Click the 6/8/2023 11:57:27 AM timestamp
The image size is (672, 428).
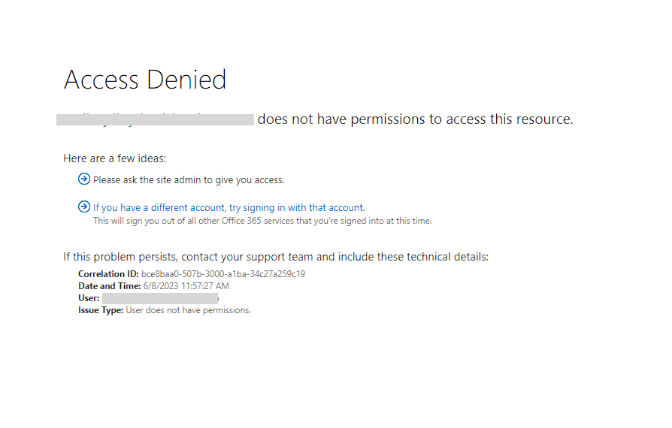[x=186, y=286]
